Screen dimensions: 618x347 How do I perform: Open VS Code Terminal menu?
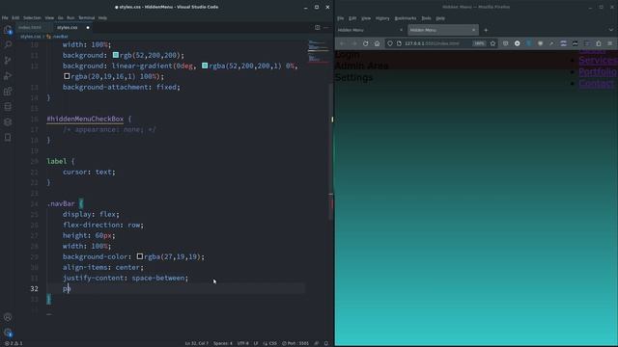86,17
